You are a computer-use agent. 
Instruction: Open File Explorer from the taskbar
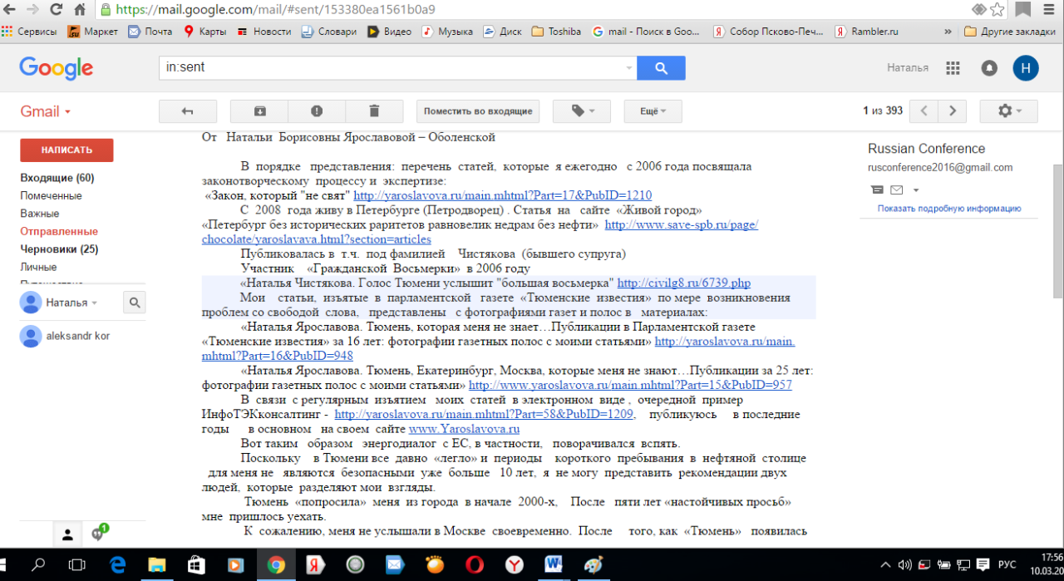[x=156, y=564]
